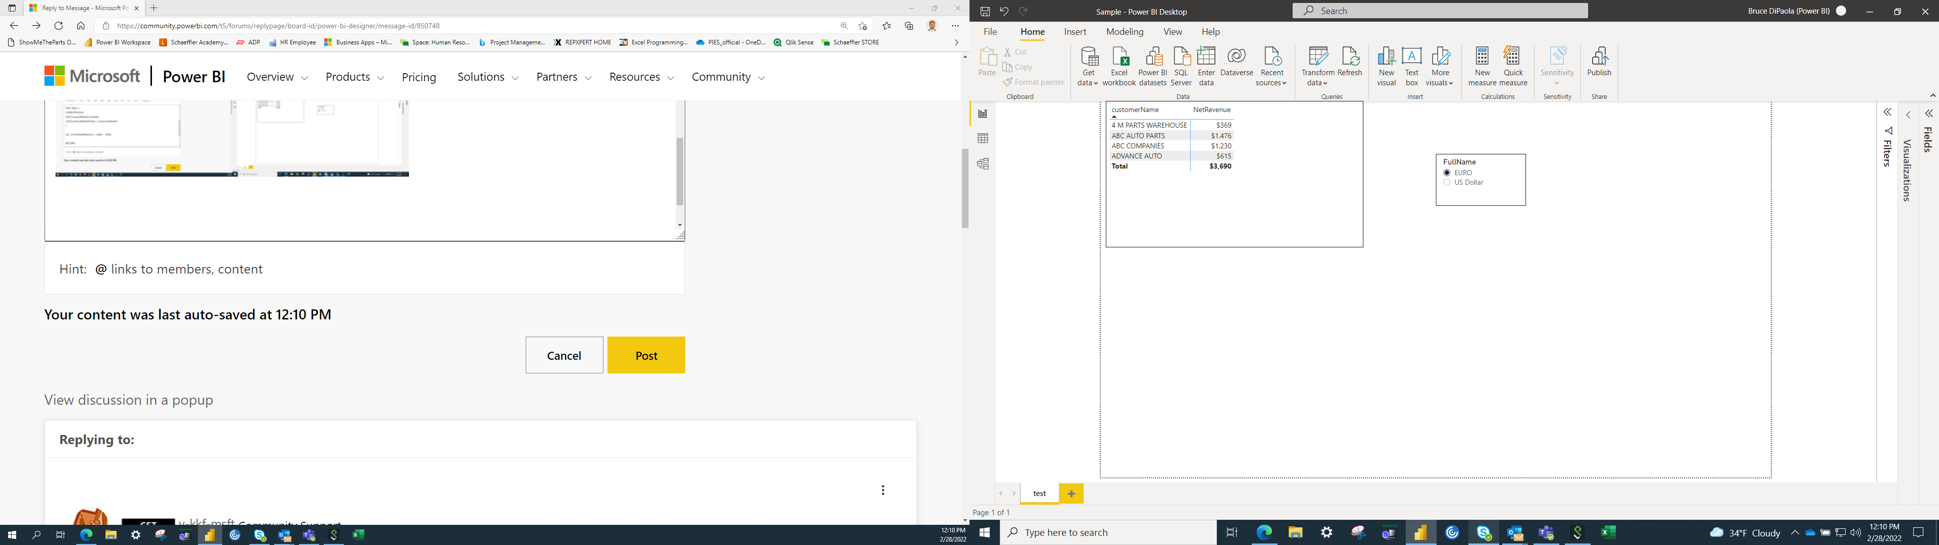Connect to SQL Server source
This screenshot has width=1939, height=545.
click(x=1181, y=66)
